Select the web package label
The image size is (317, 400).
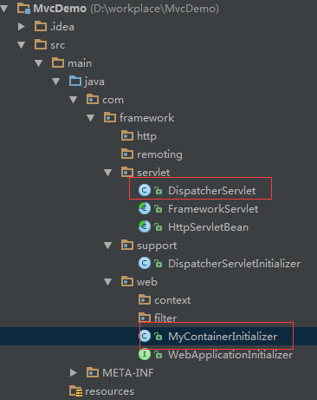pos(147,282)
